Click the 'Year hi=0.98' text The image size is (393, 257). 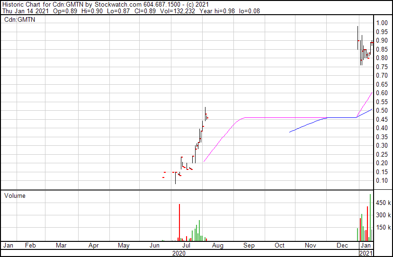[x=217, y=11]
